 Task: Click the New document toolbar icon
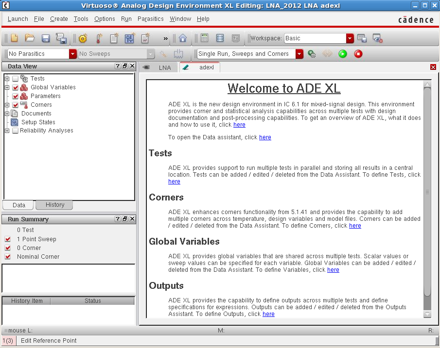coord(15,38)
